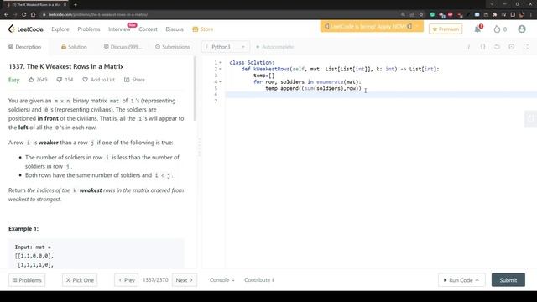This screenshot has height=302, width=537.
Task: Expand the Console panel
Action: (222, 279)
